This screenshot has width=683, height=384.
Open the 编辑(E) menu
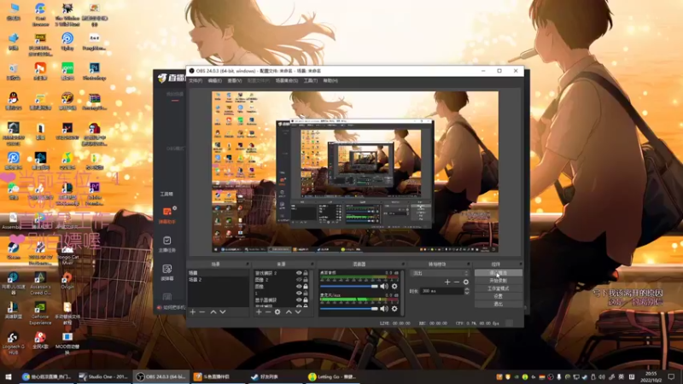click(x=215, y=80)
